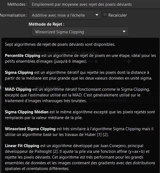This screenshot has width=160, height=173.
Task: Click the 'Additive avec mise à l'échelle' text
Action: point(58,15)
